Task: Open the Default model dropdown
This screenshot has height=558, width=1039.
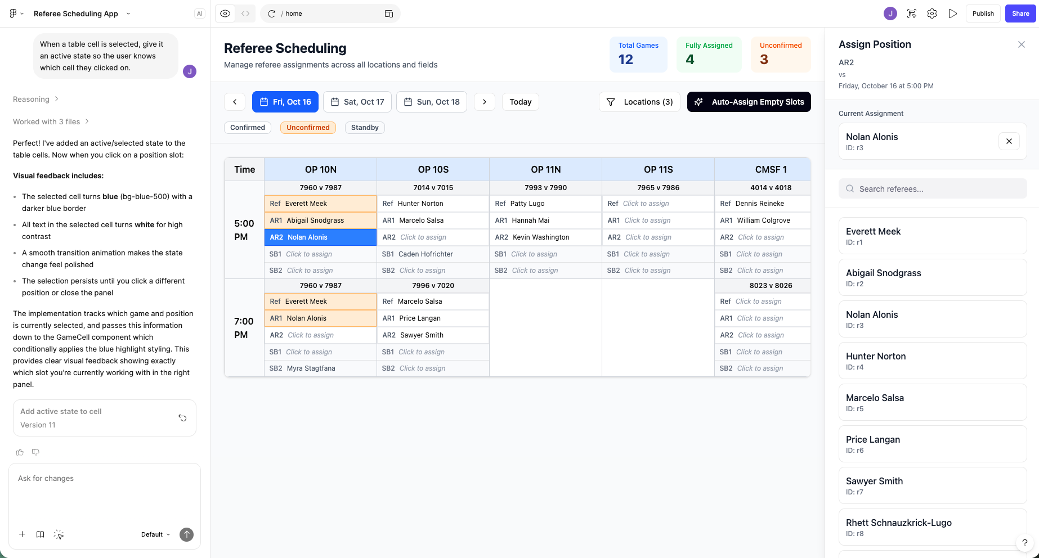Action: tap(155, 534)
